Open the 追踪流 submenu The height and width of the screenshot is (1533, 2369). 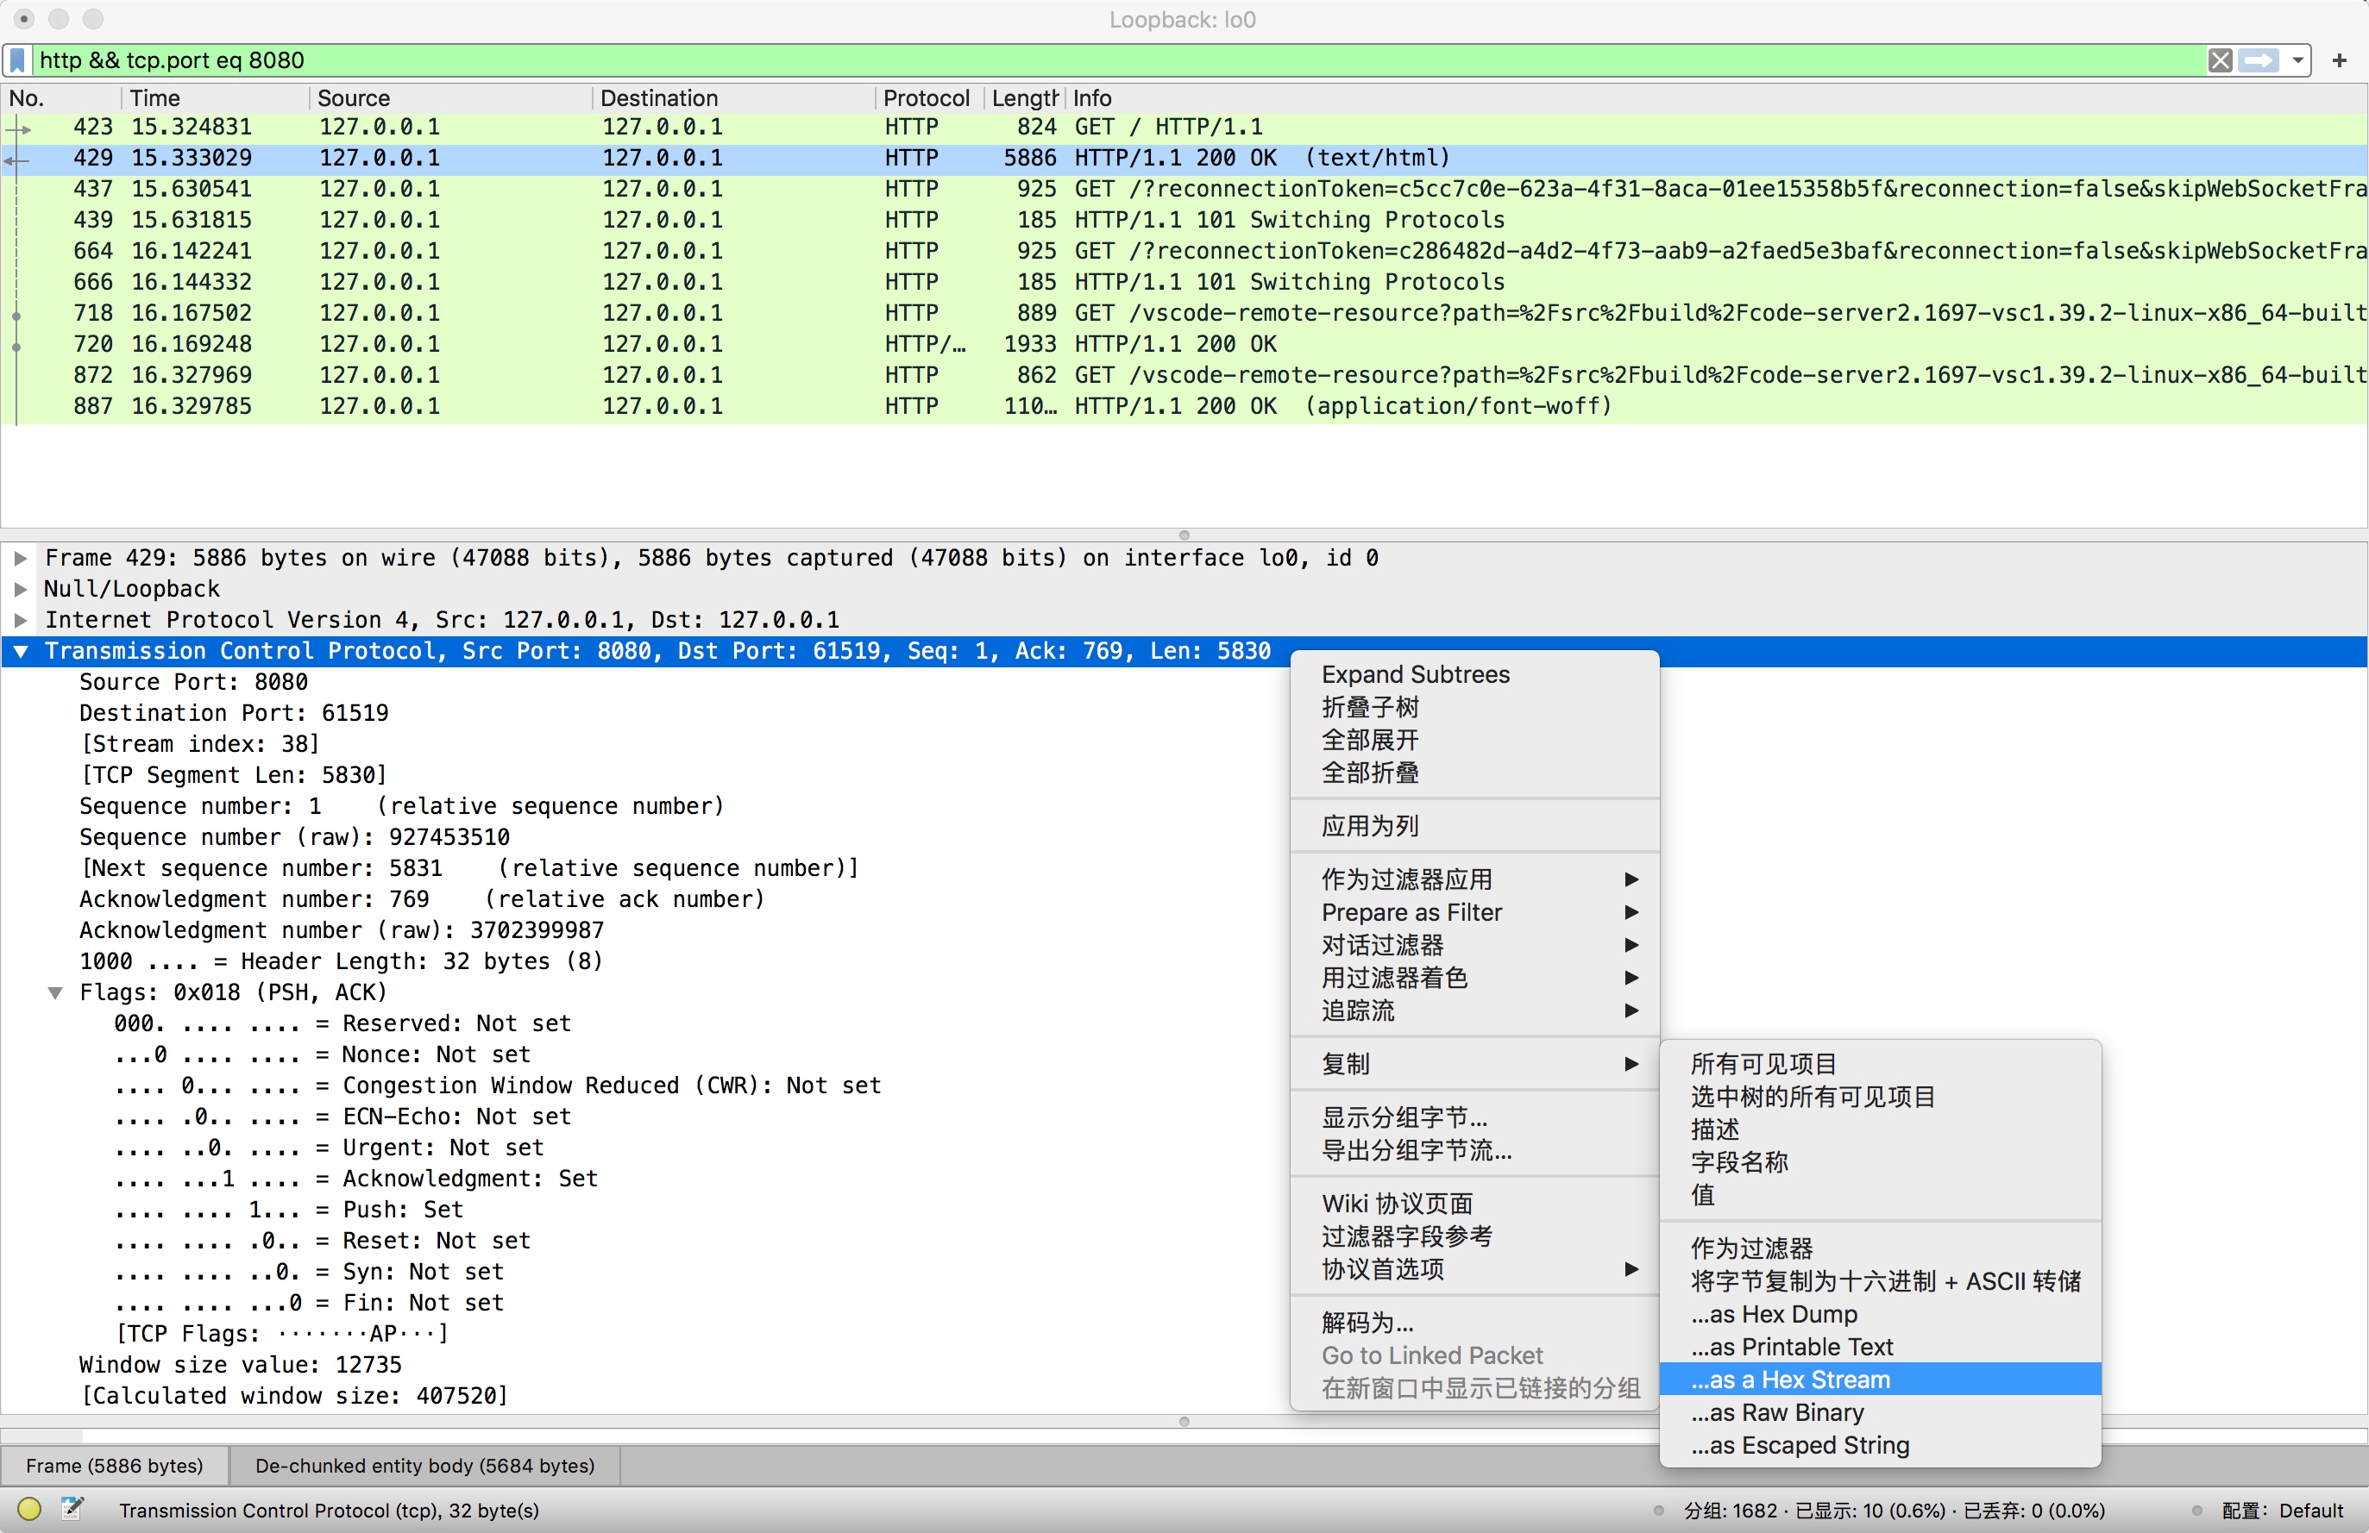pyautogui.click(x=1474, y=1011)
